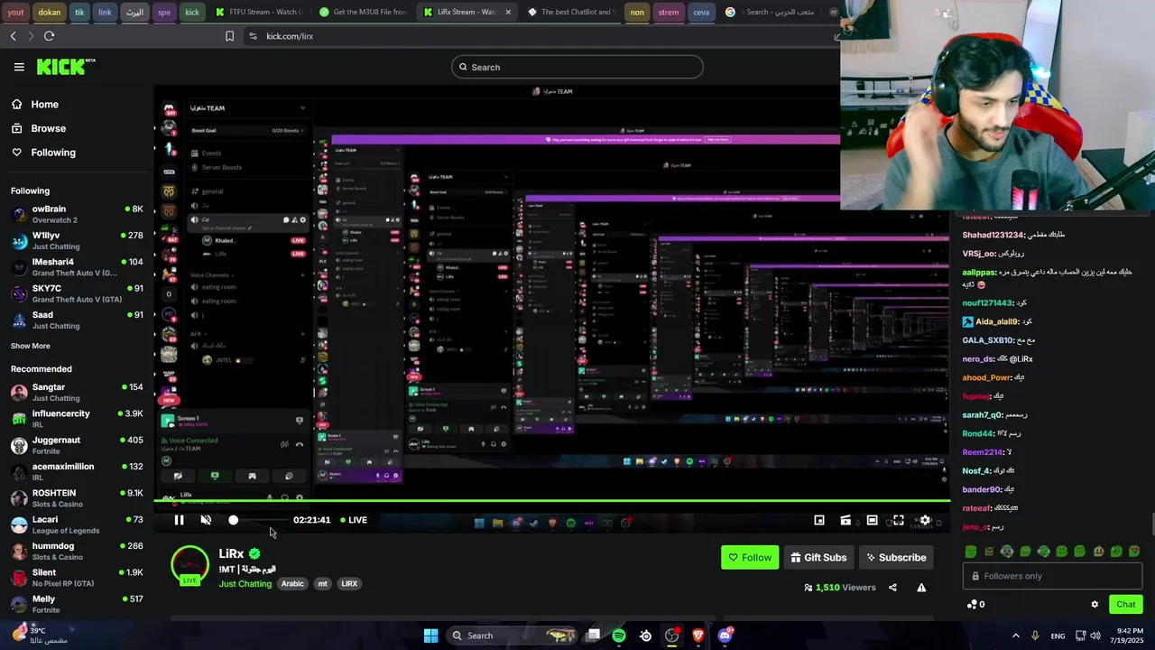Expand Show More under Following
The width and height of the screenshot is (1155, 650).
point(31,346)
